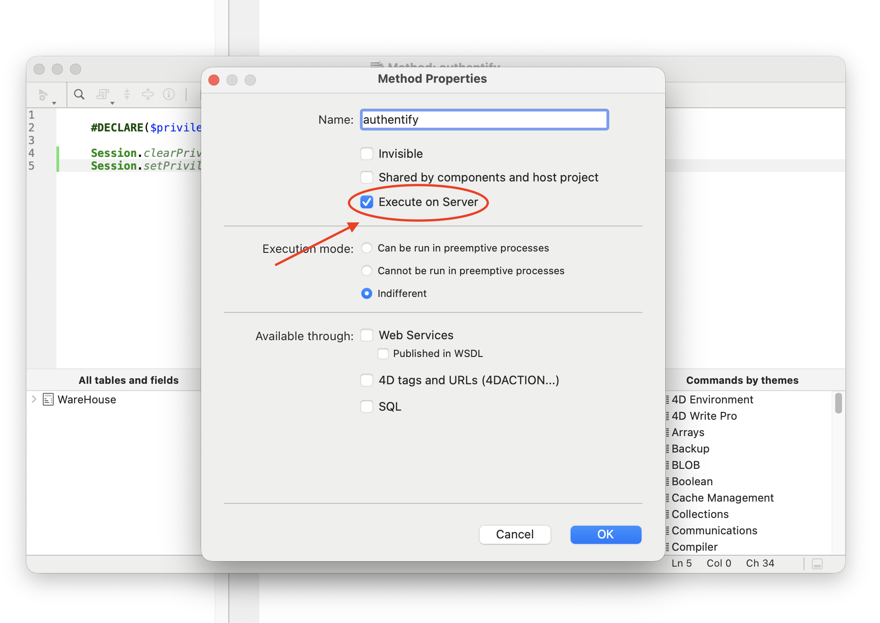
Task: Uncheck Execute on Server checkbox
Action: (x=367, y=202)
